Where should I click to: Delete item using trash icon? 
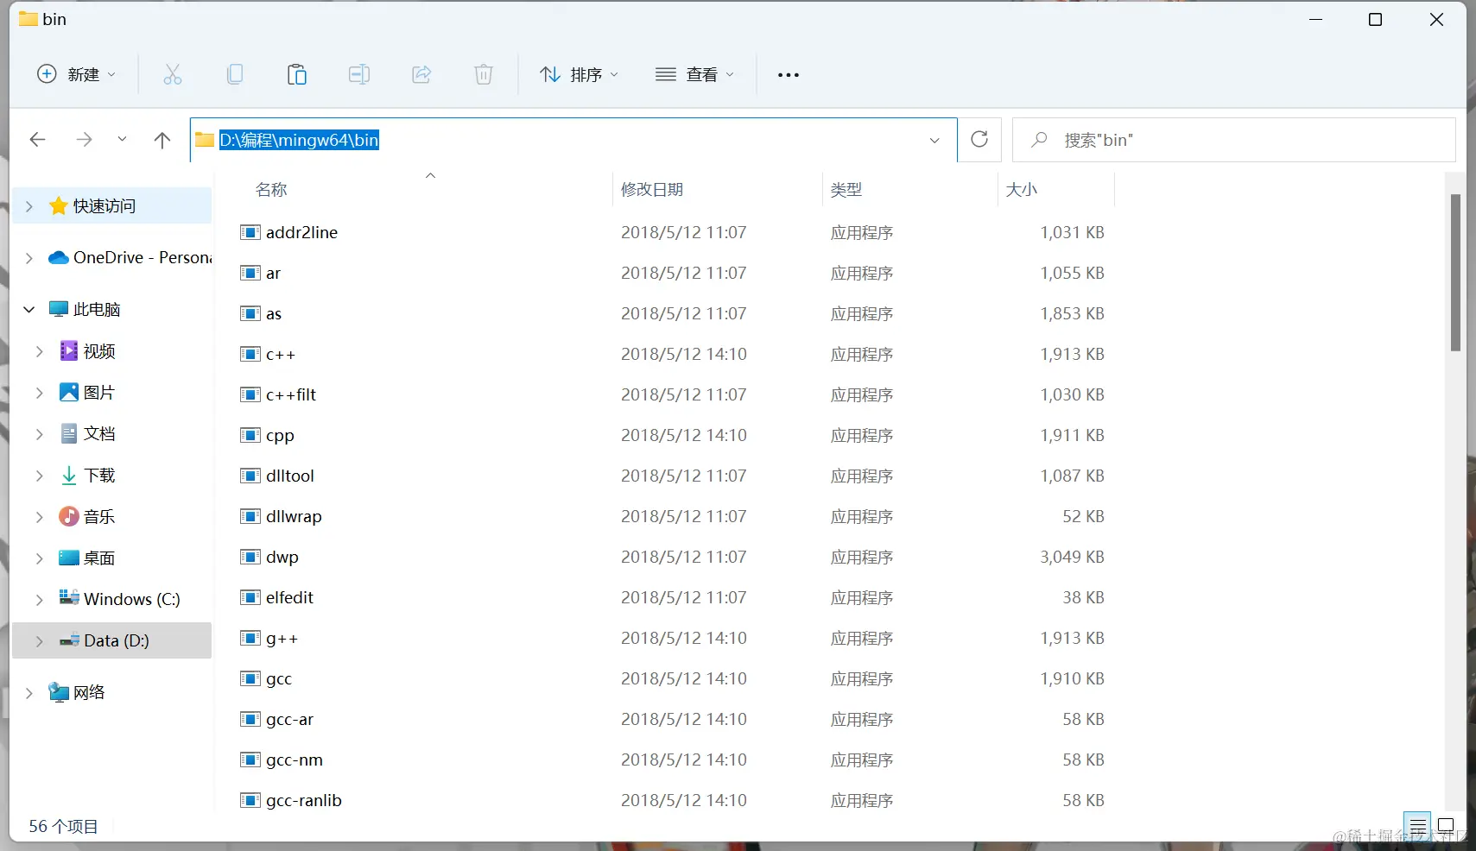[483, 74]
